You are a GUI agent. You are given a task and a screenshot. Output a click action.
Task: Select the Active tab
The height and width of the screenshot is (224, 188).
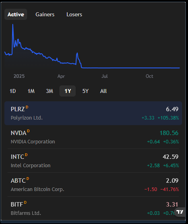(x=16, y=14)
